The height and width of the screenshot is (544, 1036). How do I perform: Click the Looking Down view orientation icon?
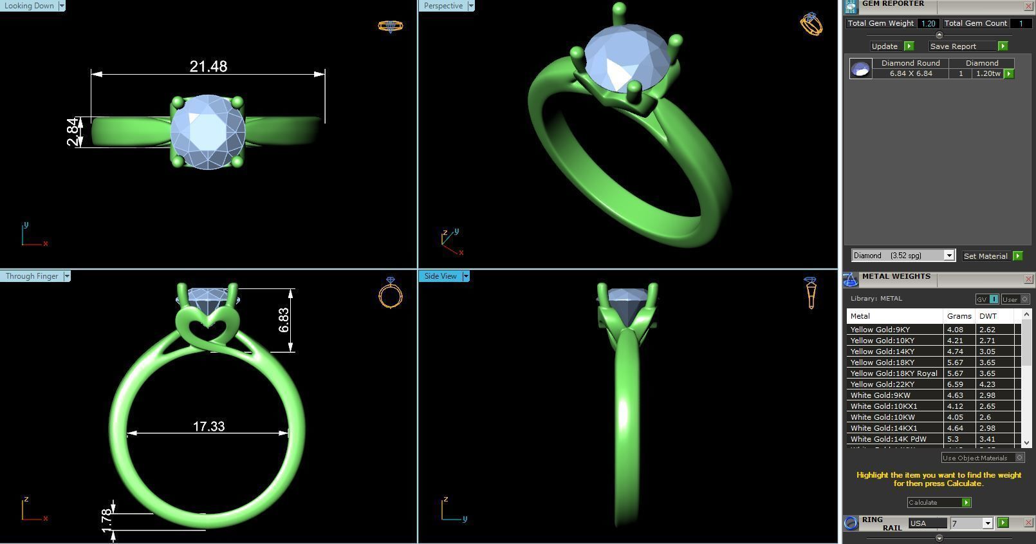click(390, 26)
